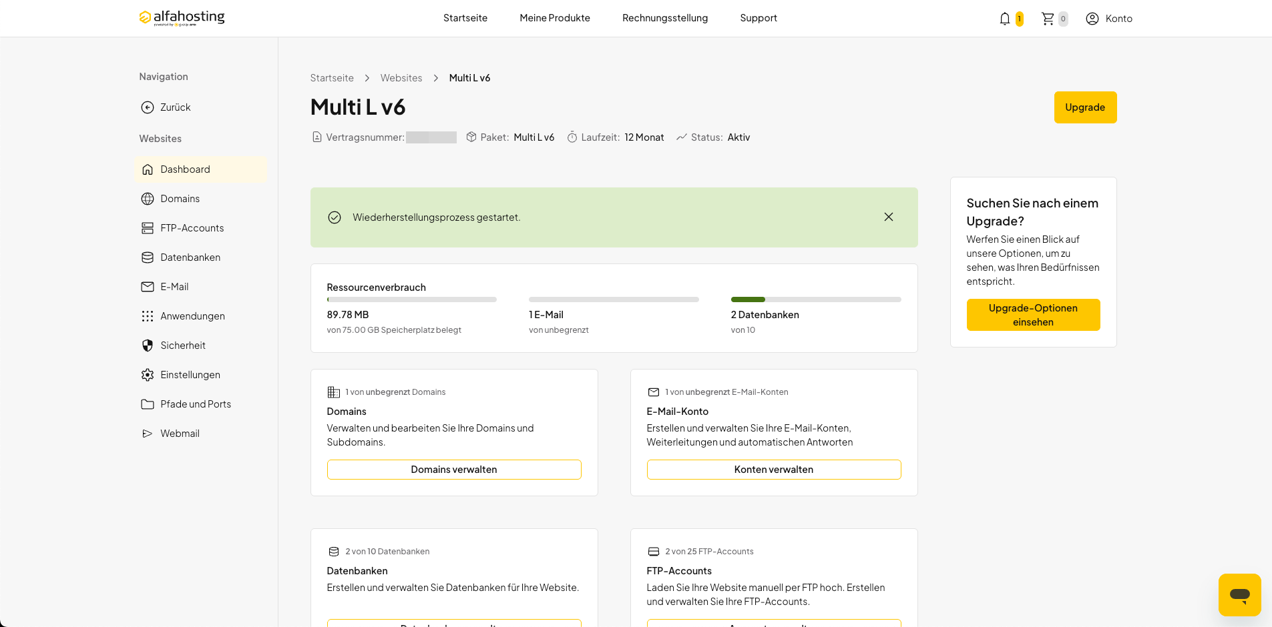Image resolution: width=1272 pixels, height=627 pixels.
Task: Click the alfahosting logo
Action: pyautogui.click(x=182, y=17)
